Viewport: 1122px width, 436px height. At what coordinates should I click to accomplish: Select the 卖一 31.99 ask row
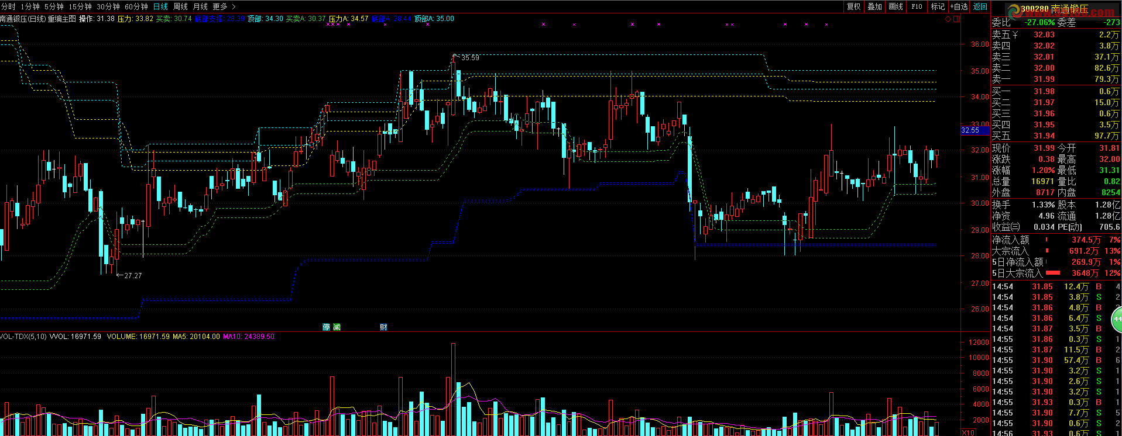1056,79
